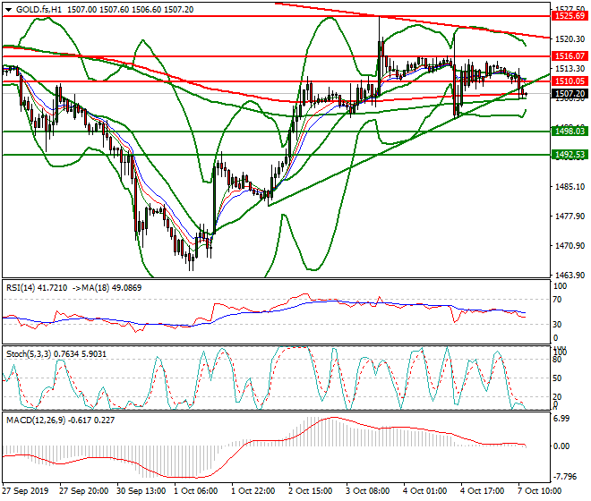Click the 7 Oct 10:00 time label

click(x=539, y=491)
